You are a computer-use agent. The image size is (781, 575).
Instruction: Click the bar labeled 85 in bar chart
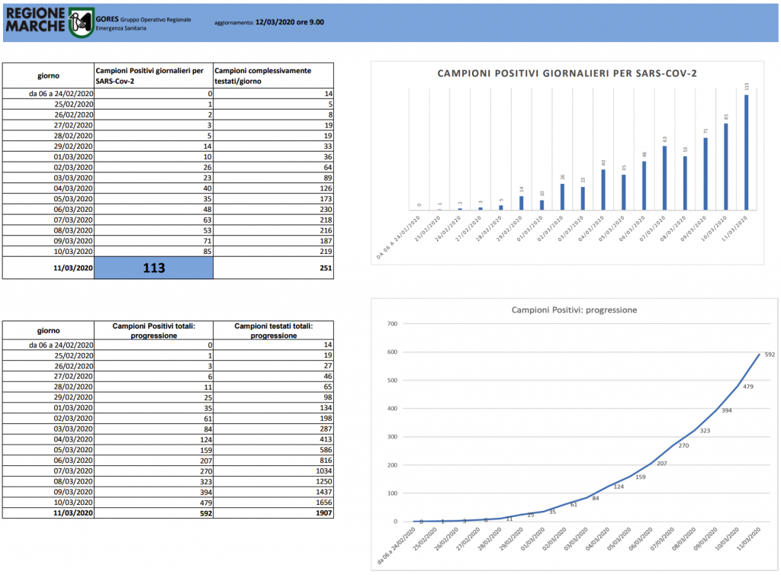pyautogui.click(x=726, y=167)
